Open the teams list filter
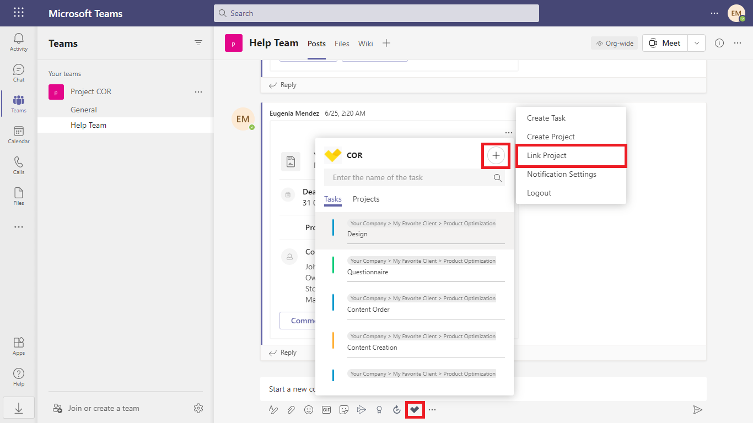The height and width of the screenshot is (423, 753). click(x=198, y=43)
